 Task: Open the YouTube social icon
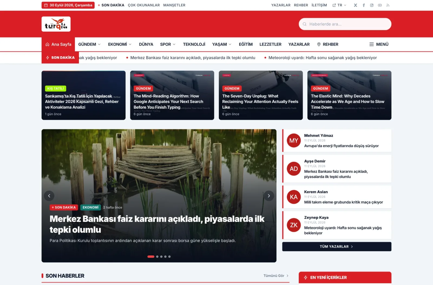click(380, 5)
